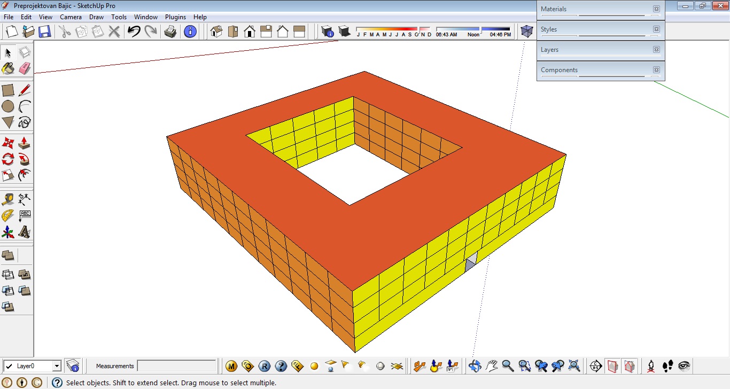Activate the Pan hand tool

click(492, 366)
